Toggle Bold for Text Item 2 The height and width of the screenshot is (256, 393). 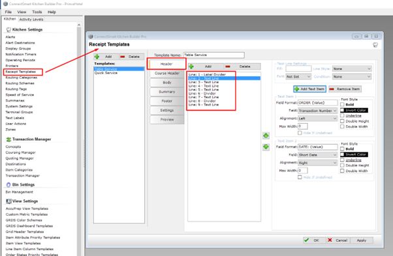[x=342, y=149]
